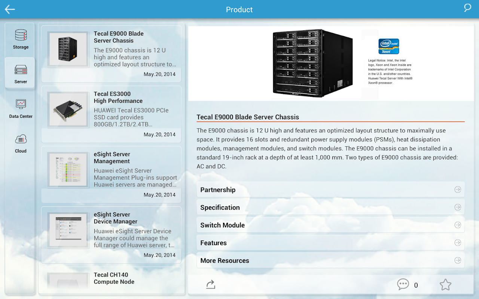This screenshot has height=299, width=479.
Task: Select eSight Server Management title
Action: (x=112, y=158)
